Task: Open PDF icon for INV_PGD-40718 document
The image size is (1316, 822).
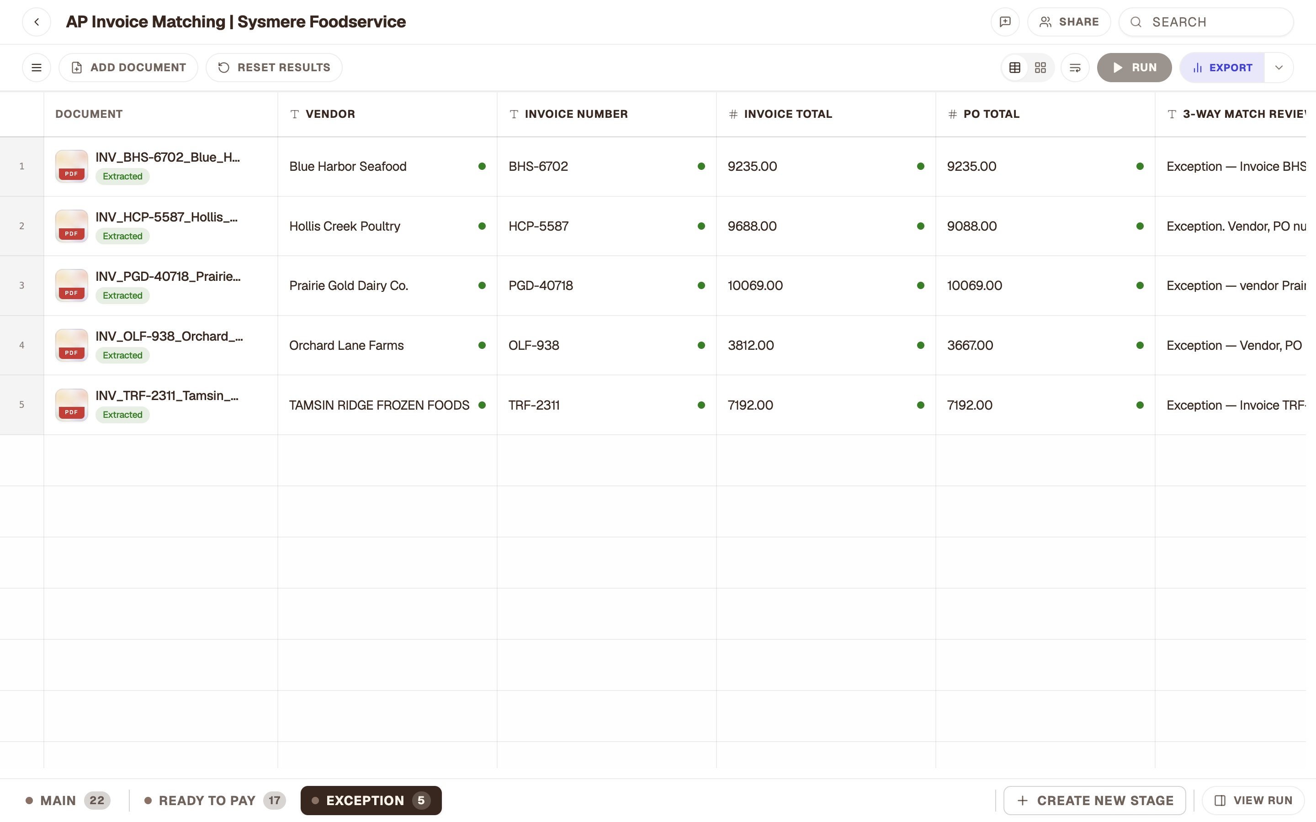Action: click(71, 285)
